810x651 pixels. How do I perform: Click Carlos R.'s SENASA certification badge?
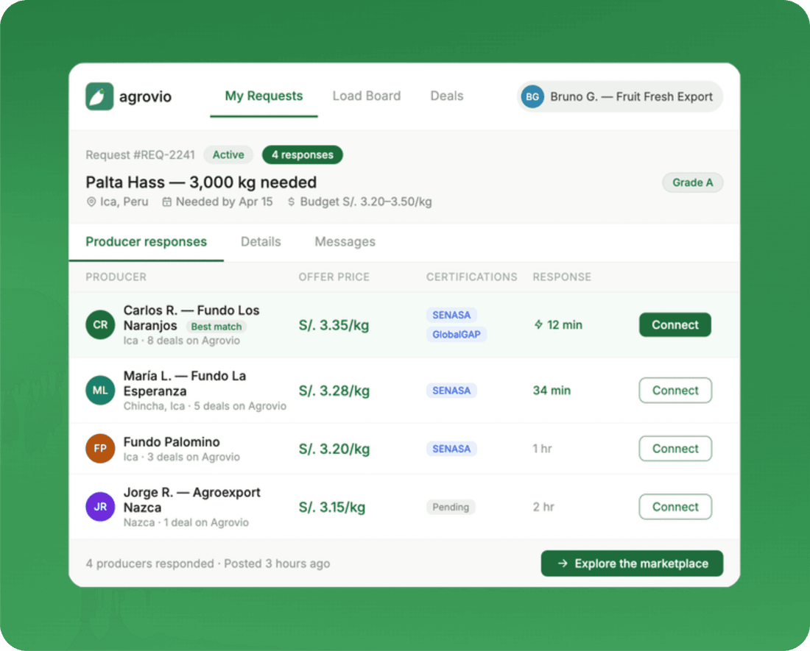(451, 315)
